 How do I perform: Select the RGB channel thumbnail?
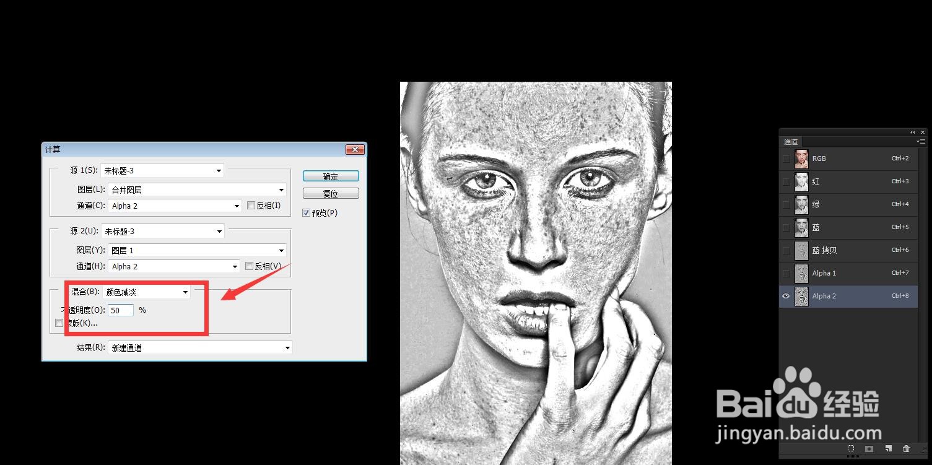(801, 159)
